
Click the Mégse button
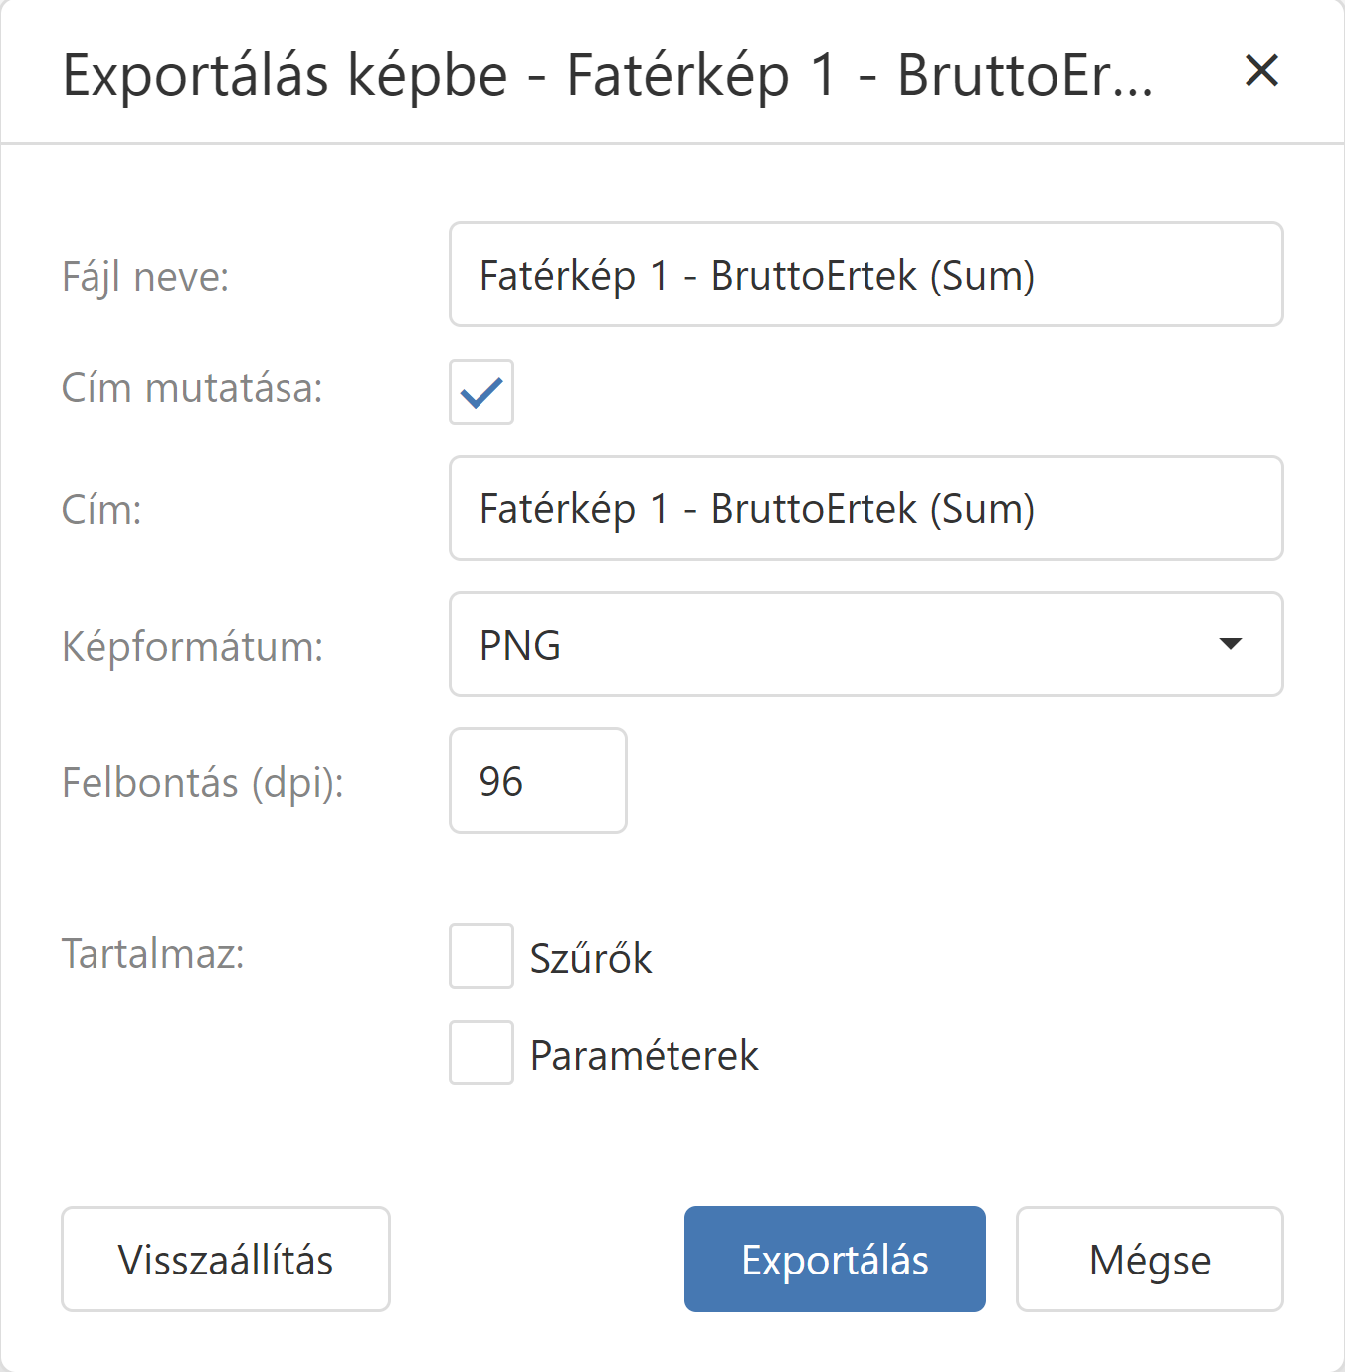(1149, 1260)
